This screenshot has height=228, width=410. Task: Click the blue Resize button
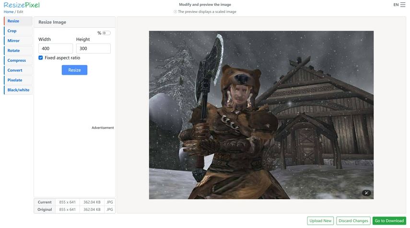point(74,70)
